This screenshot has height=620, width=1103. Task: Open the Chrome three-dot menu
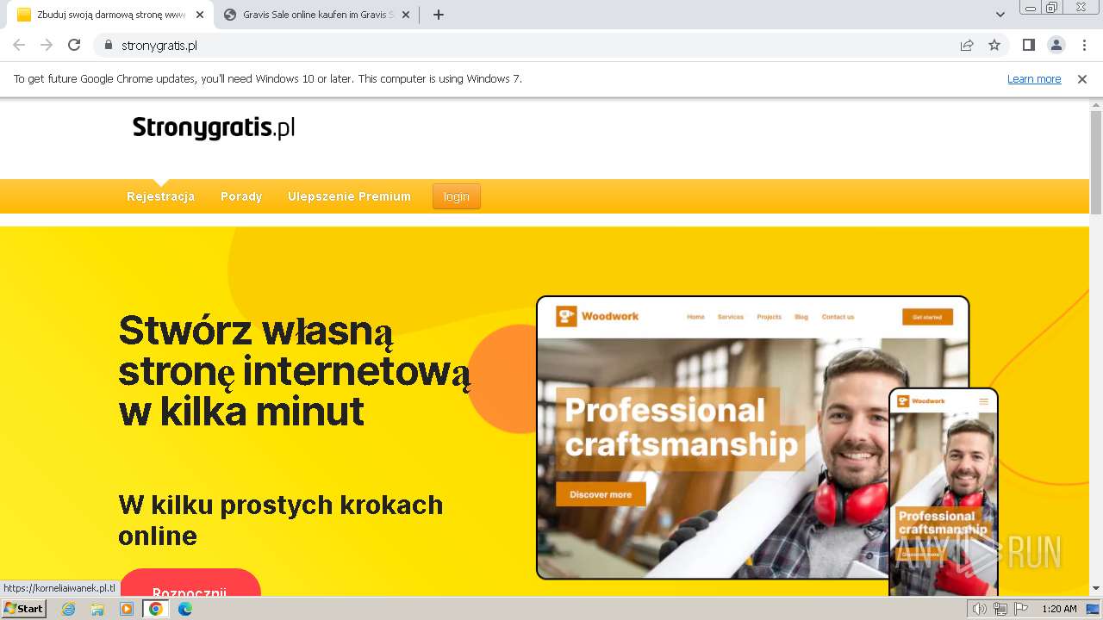pyautogui.click(x=1084, y=45)
